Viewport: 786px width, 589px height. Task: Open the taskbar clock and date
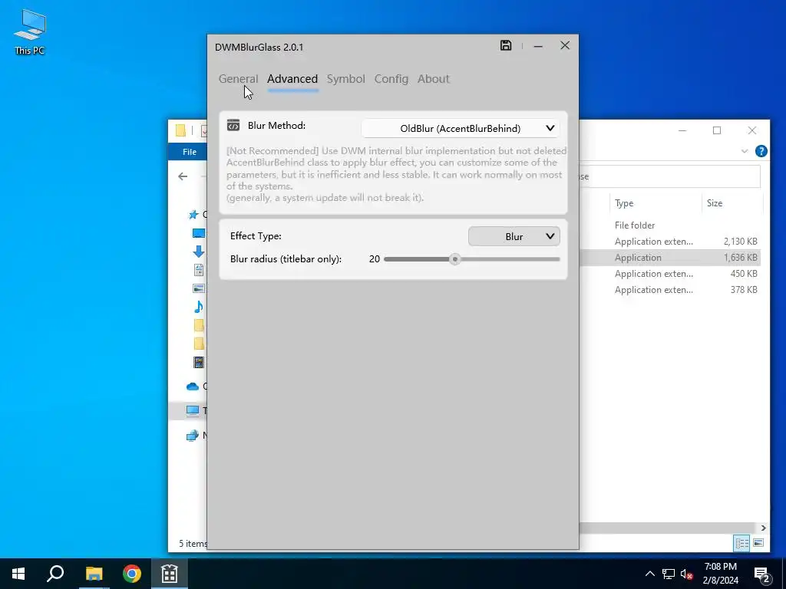click(720, 574)
